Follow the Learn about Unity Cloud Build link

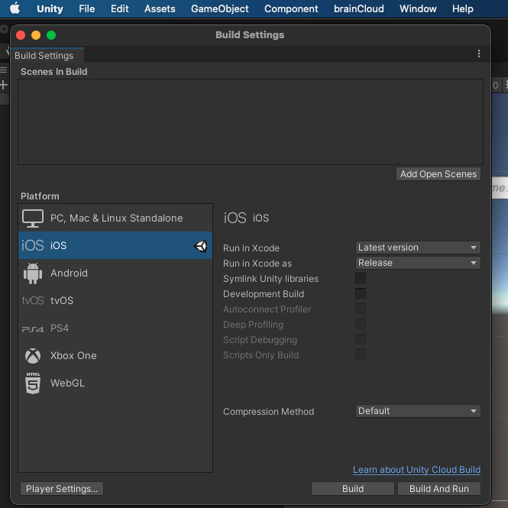416,470
